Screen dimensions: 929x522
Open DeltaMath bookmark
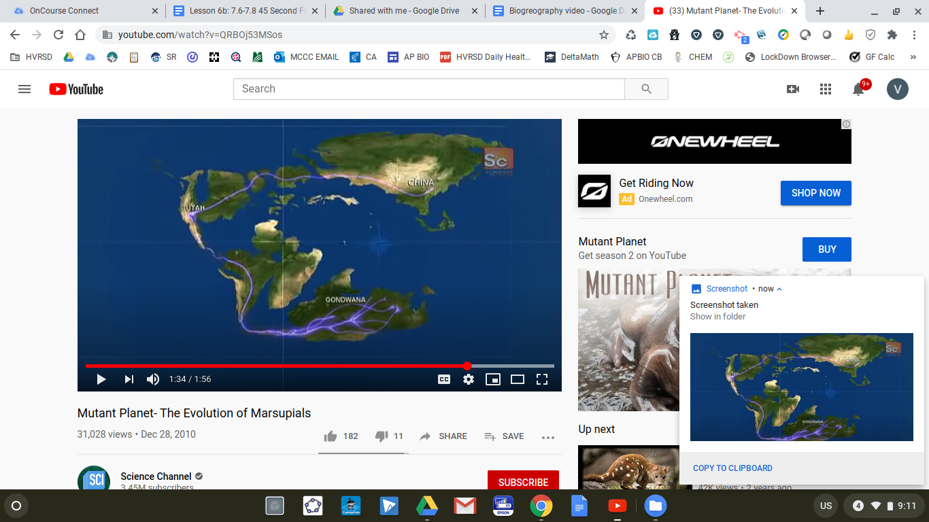[572, 57]
